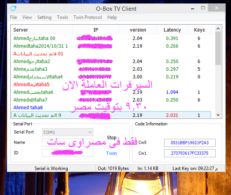
Task: Click Serial is Working status text
Action: coord(51,168)
